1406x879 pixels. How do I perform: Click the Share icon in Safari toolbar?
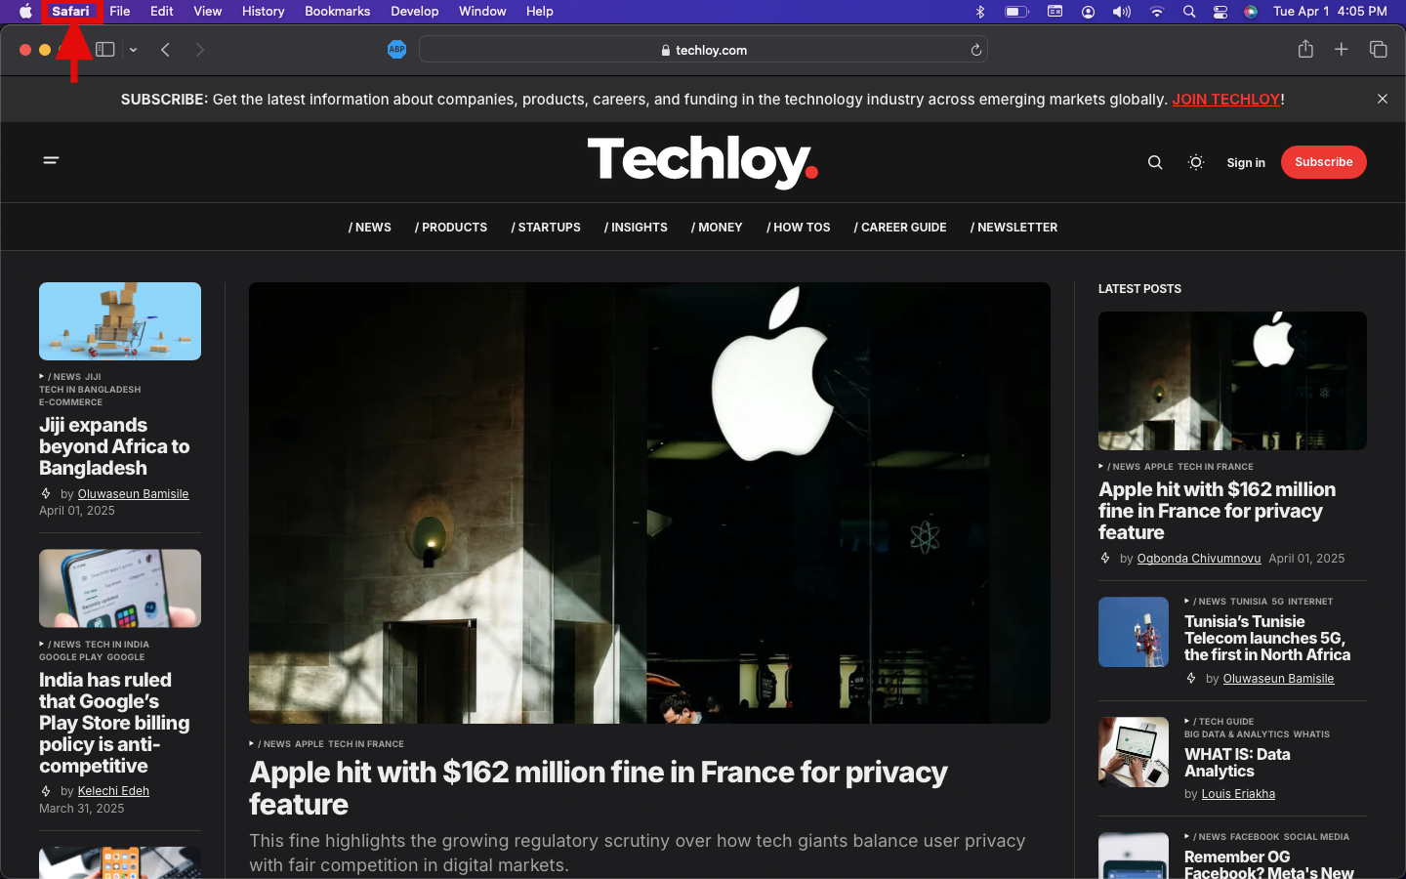1305,49
